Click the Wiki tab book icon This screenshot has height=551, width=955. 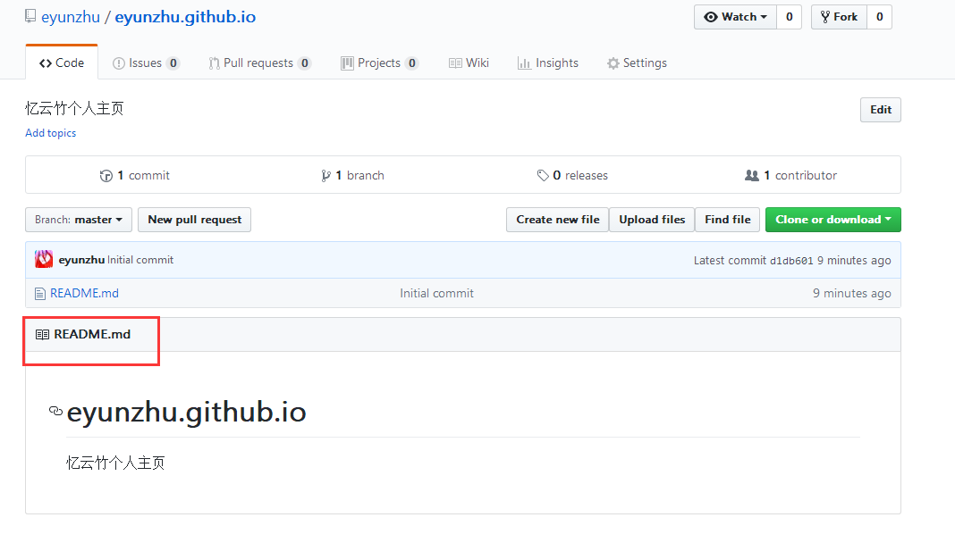[455, 63]
